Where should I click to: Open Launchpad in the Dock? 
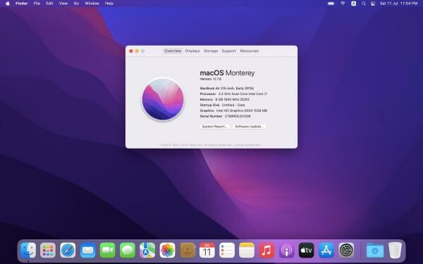click(48, 250)
